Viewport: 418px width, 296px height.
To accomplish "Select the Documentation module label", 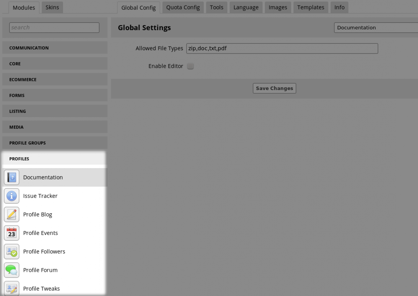I will point(43,177).
